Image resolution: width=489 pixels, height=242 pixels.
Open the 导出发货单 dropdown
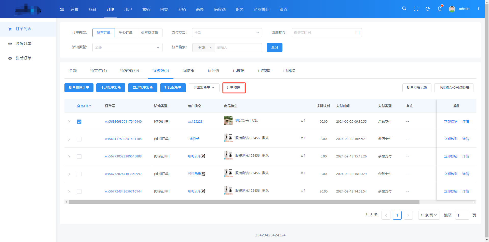tap(204, 88)
